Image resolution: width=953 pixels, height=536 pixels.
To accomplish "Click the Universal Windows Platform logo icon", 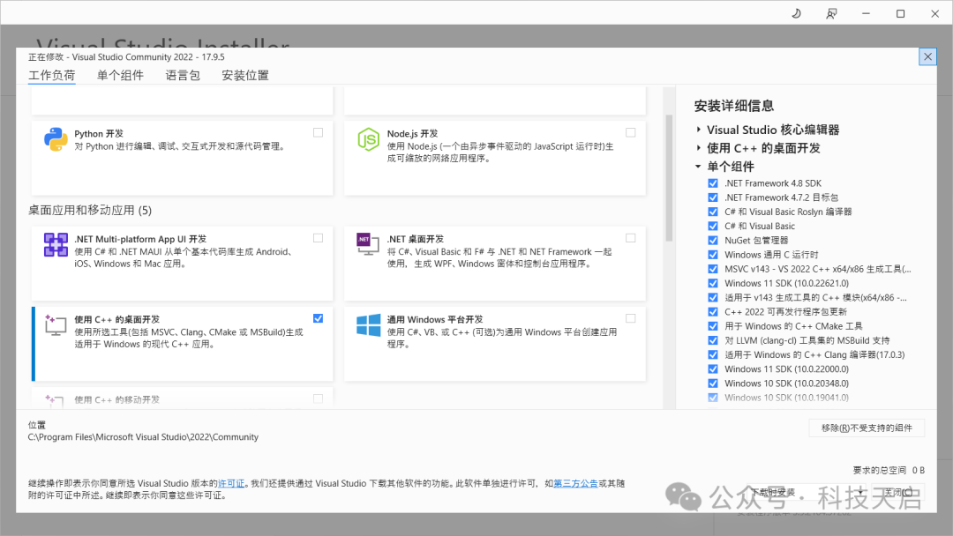I will click(x=368, y=325).
